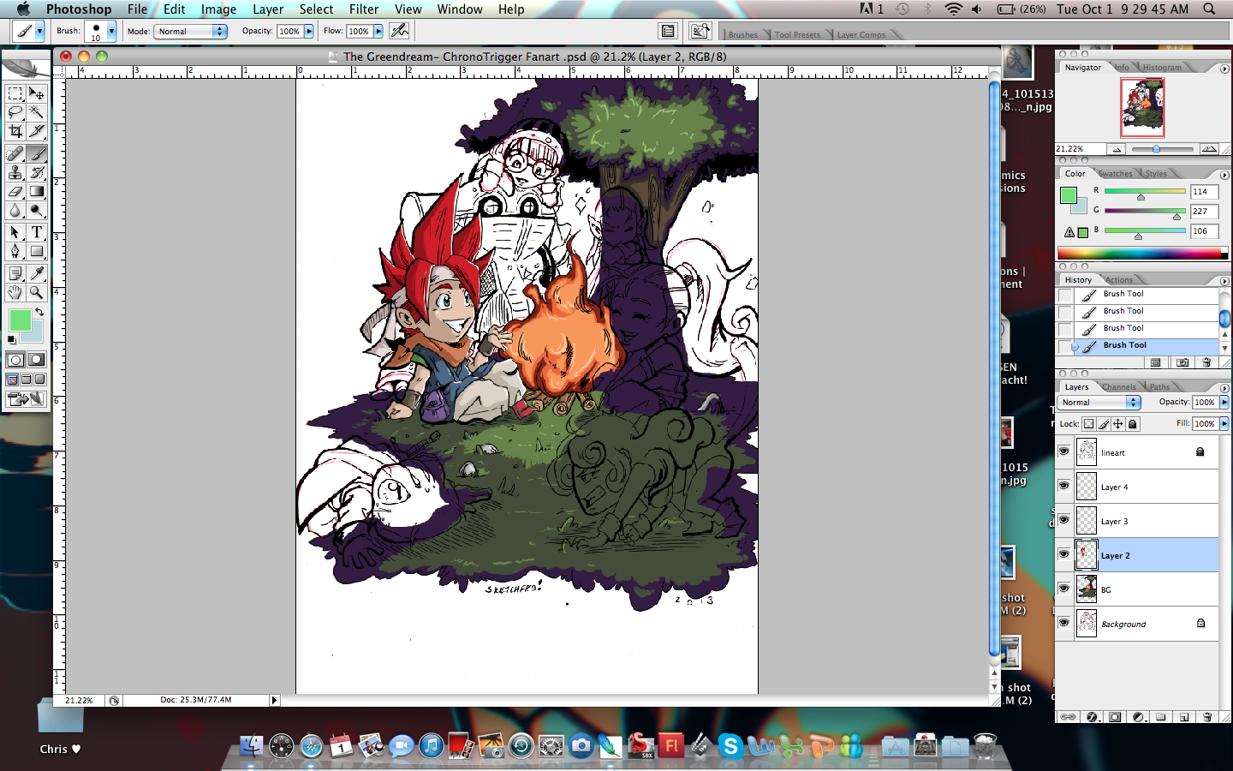Viewport: 1233px width, 771px height.
Task: Create new snapshot in History panel
Action: click(1182, 362)
